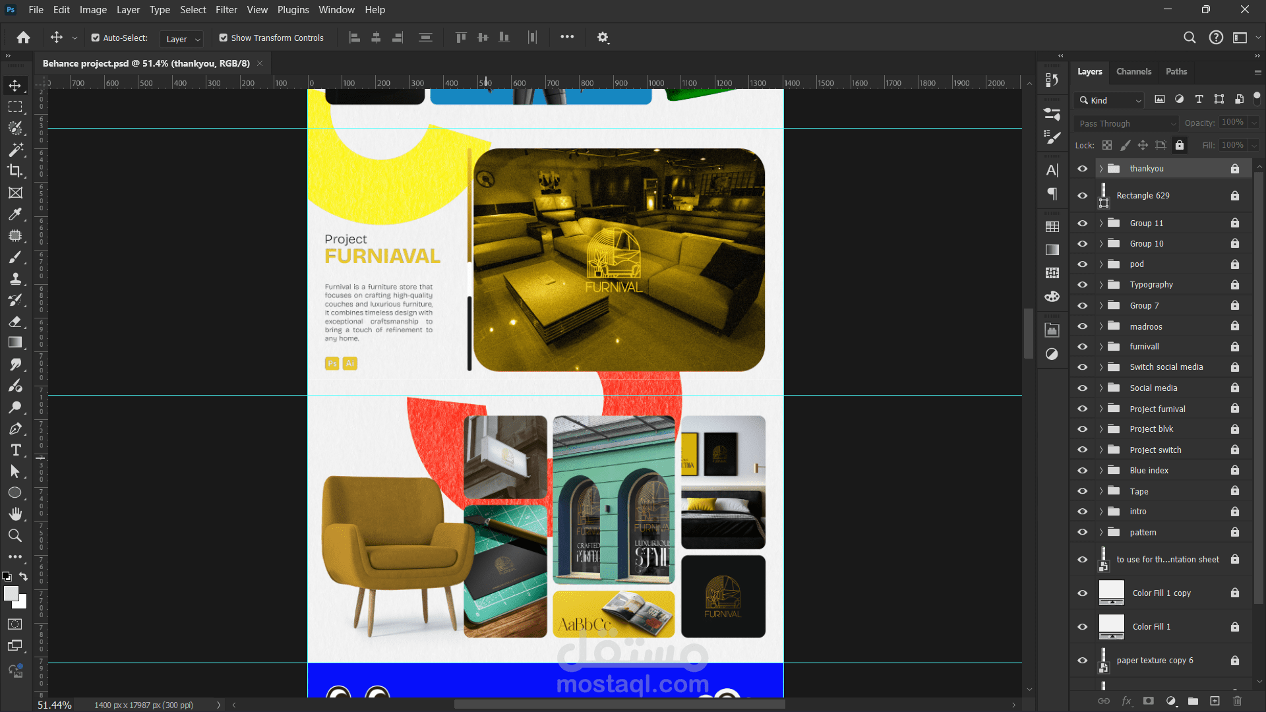Open the Filter menu

coord(226,10)
